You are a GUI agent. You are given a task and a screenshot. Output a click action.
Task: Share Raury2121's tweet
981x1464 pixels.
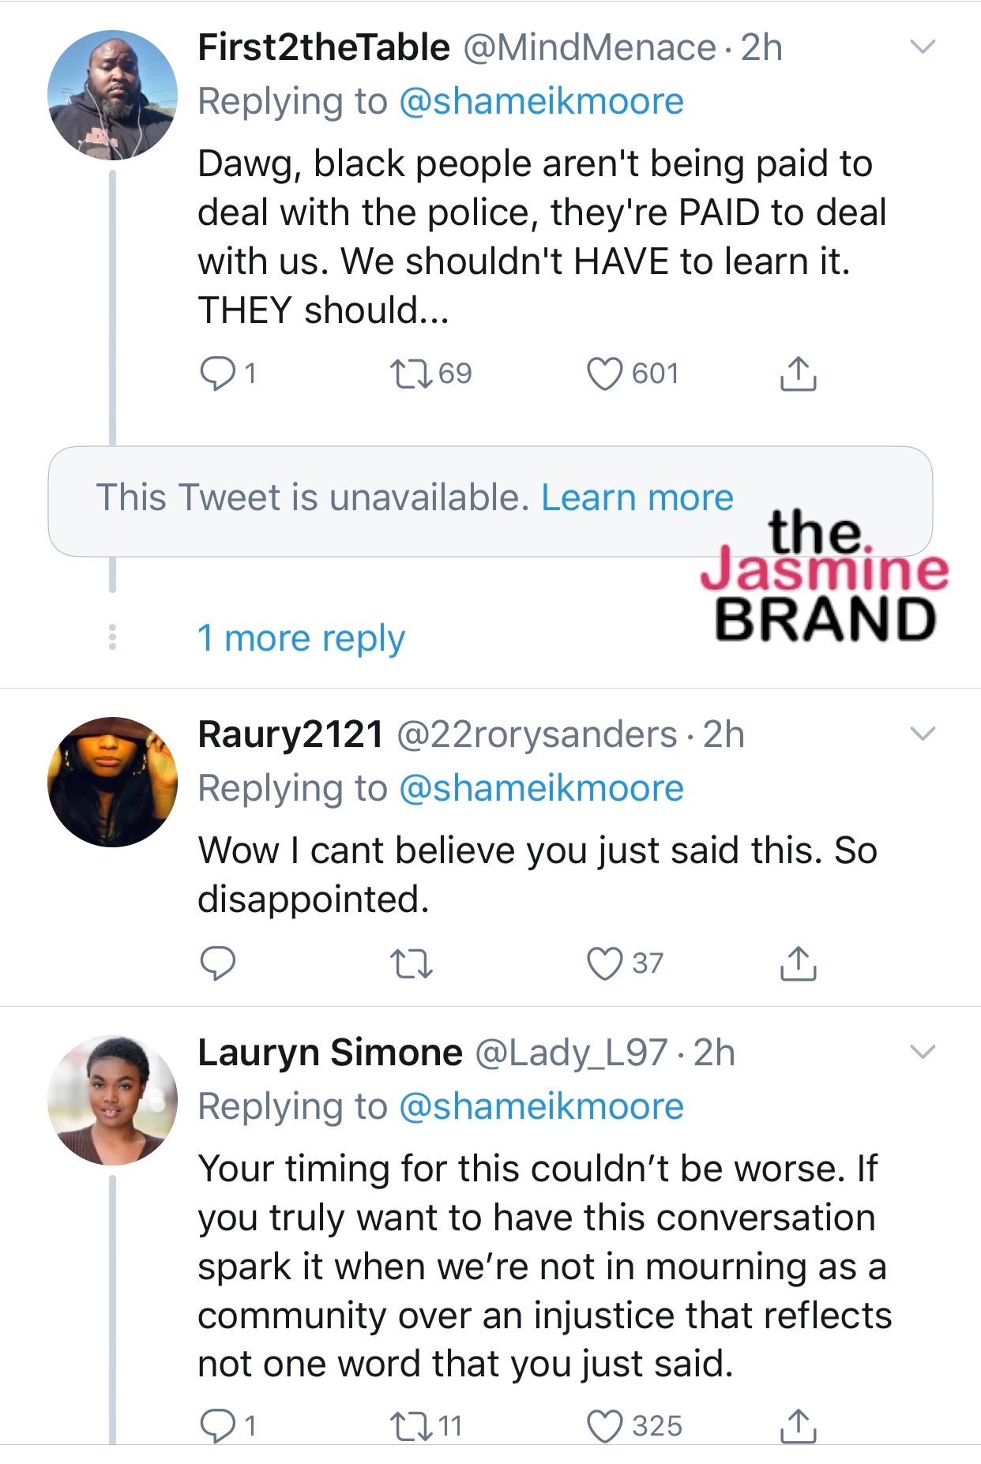point(798,963)
